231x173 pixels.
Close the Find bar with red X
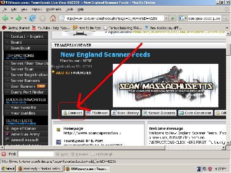pos(4,154)
